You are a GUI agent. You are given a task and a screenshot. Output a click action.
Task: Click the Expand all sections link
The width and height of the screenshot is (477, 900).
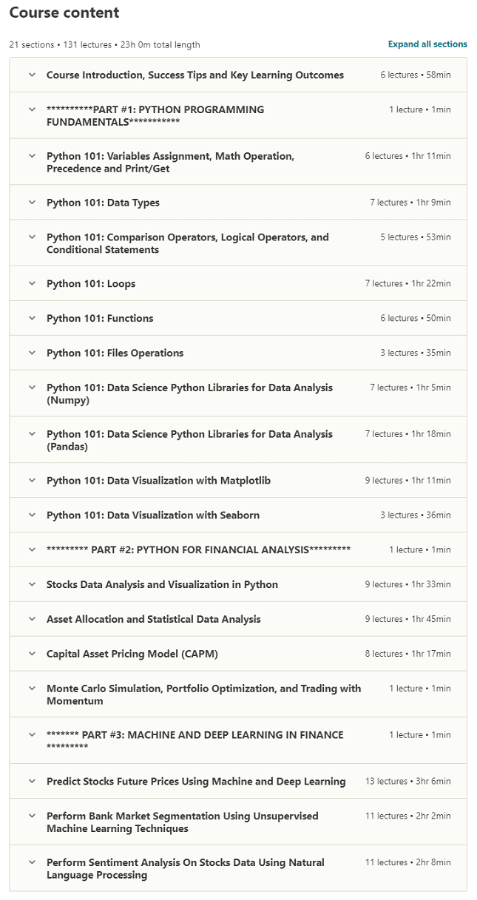click(x=427, y=44)
